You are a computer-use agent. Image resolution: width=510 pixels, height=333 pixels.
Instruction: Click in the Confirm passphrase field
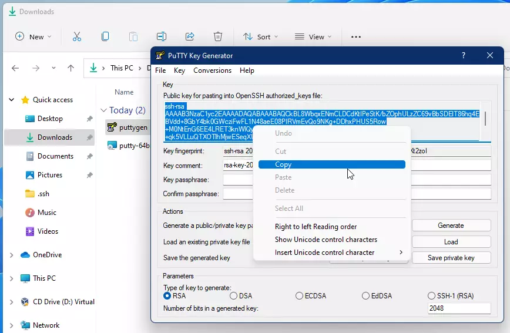pos(357,194)
